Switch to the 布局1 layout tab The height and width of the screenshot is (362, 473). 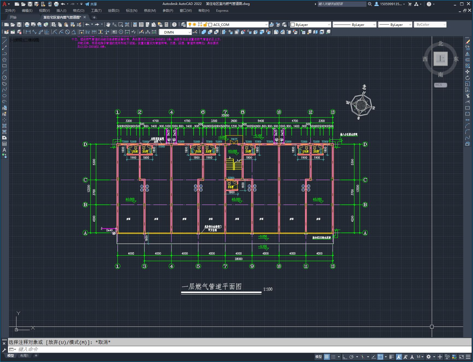click(24, 355)
